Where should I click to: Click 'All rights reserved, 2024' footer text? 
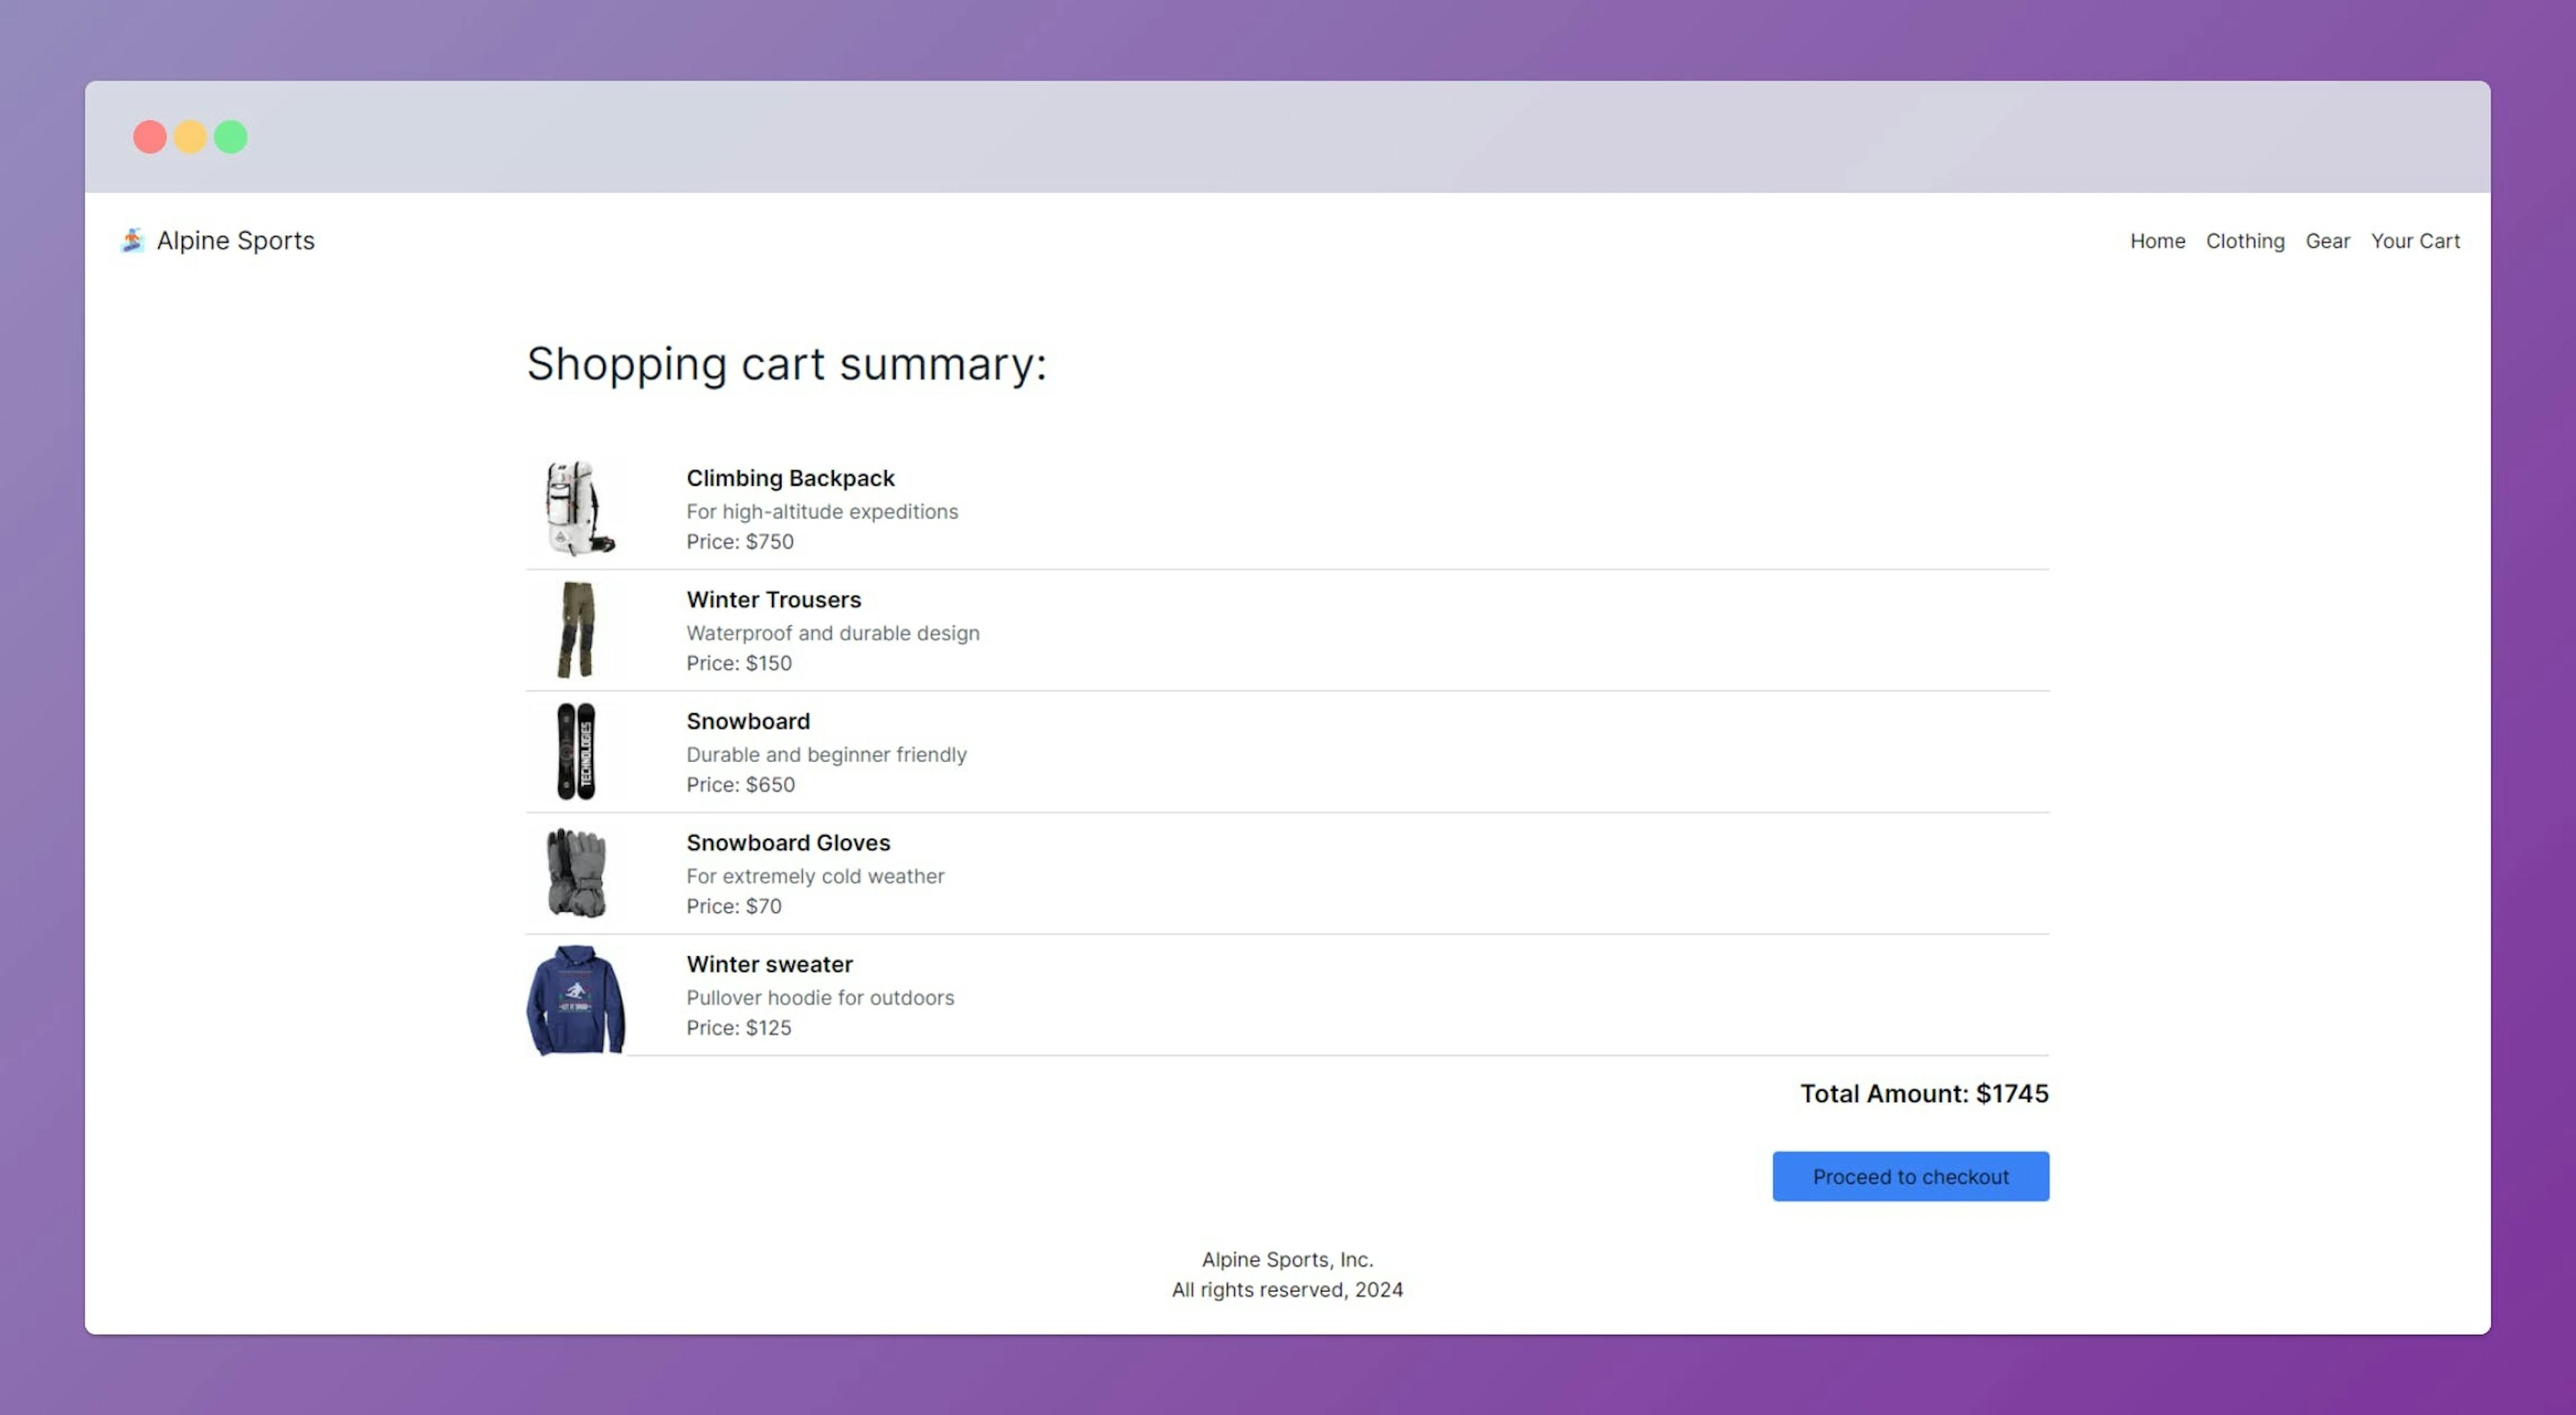1287,1289
